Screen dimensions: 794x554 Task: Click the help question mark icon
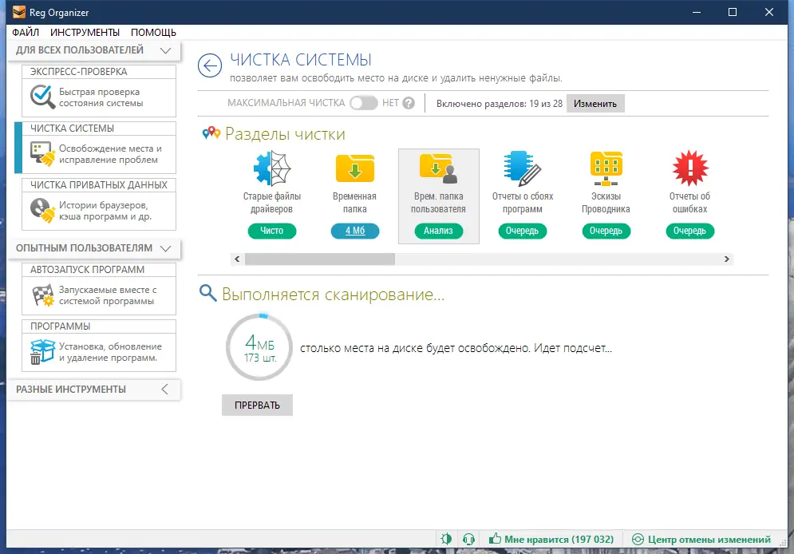pos(408,103)
